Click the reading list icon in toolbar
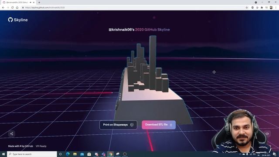The width and height of the screenshot is (279, 157). click(266, 8)
